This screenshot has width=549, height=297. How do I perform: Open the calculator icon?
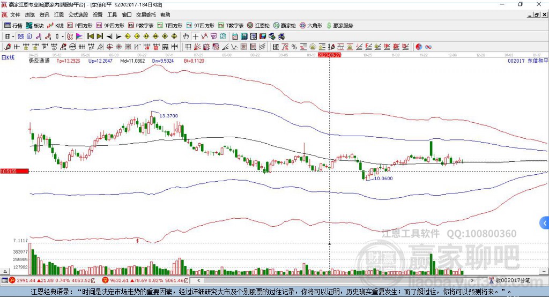tap(244, 36)
